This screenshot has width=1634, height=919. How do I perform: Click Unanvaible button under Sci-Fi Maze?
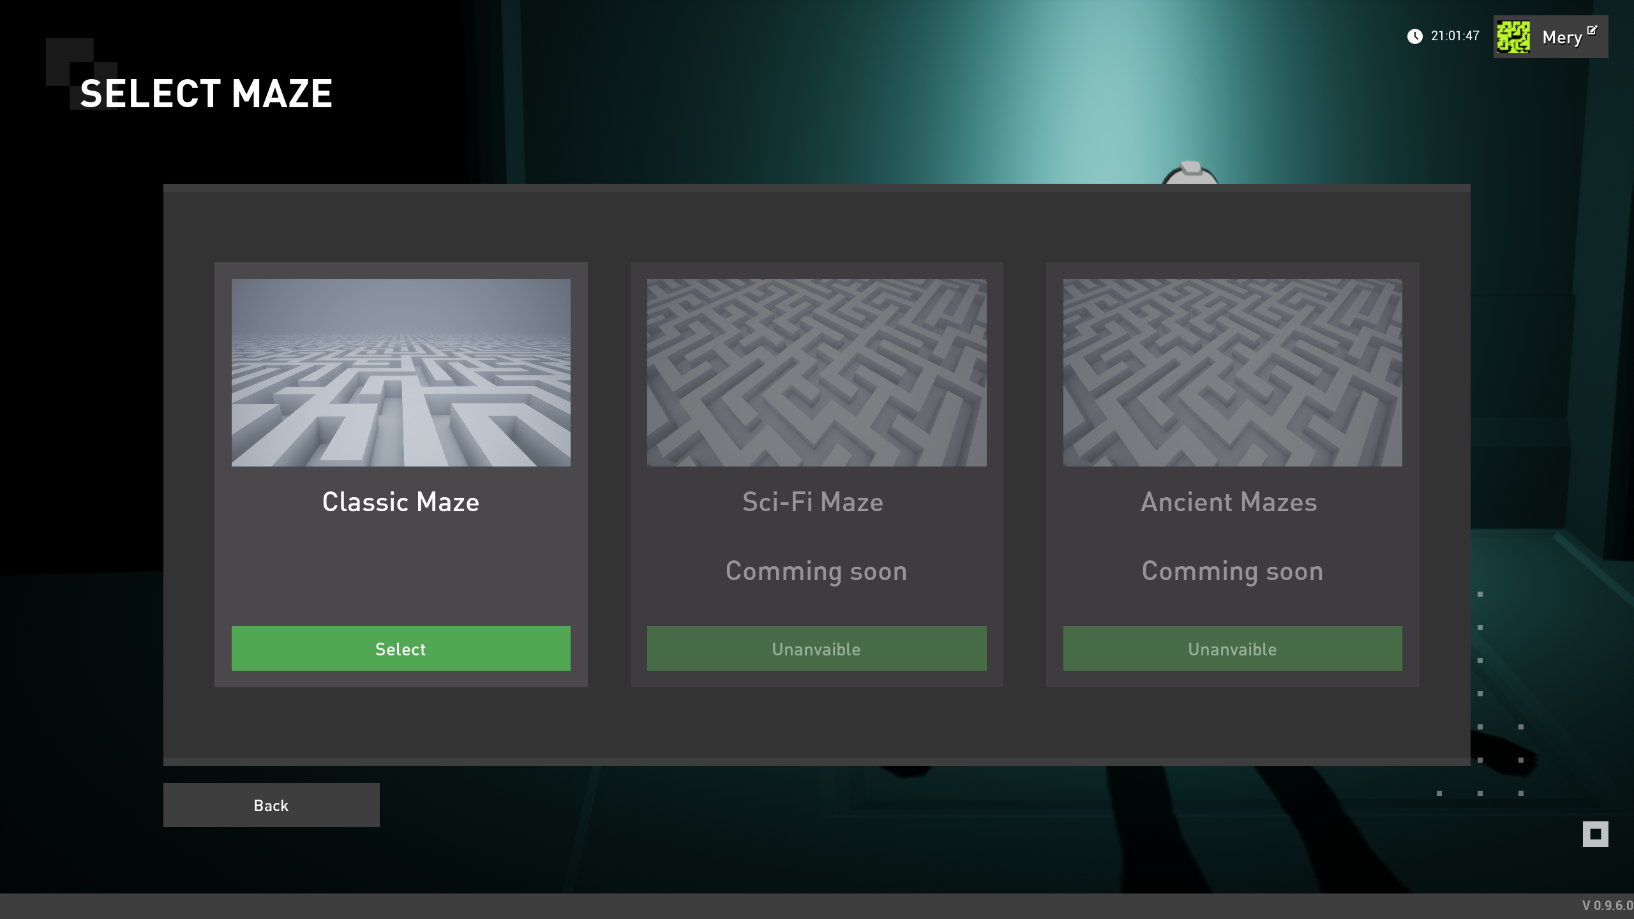pos(816,648)
